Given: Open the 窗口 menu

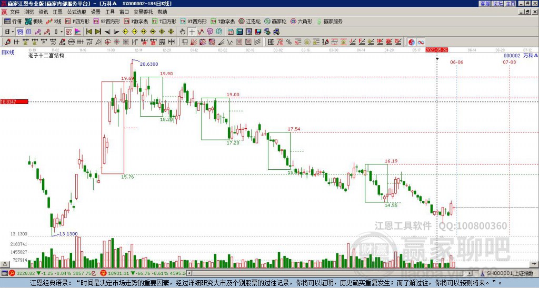Looking at the screenshot, I should coord(124,12).
